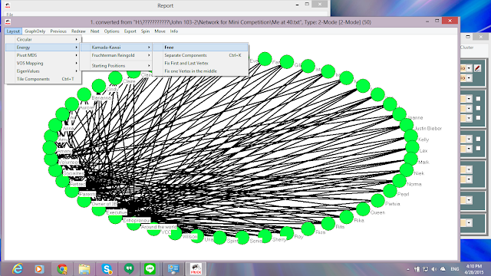Expand the Starting Positions submenu
The width and height of the screenshot is (491, 276).
tap(117, 66)
